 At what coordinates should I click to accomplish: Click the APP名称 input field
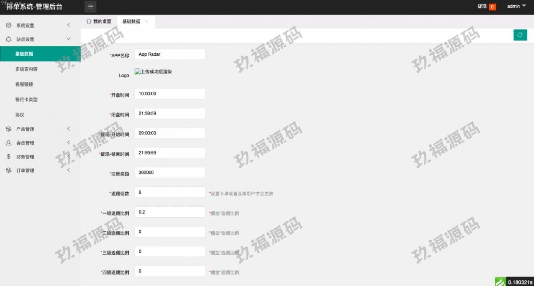(x=169, y=54)
